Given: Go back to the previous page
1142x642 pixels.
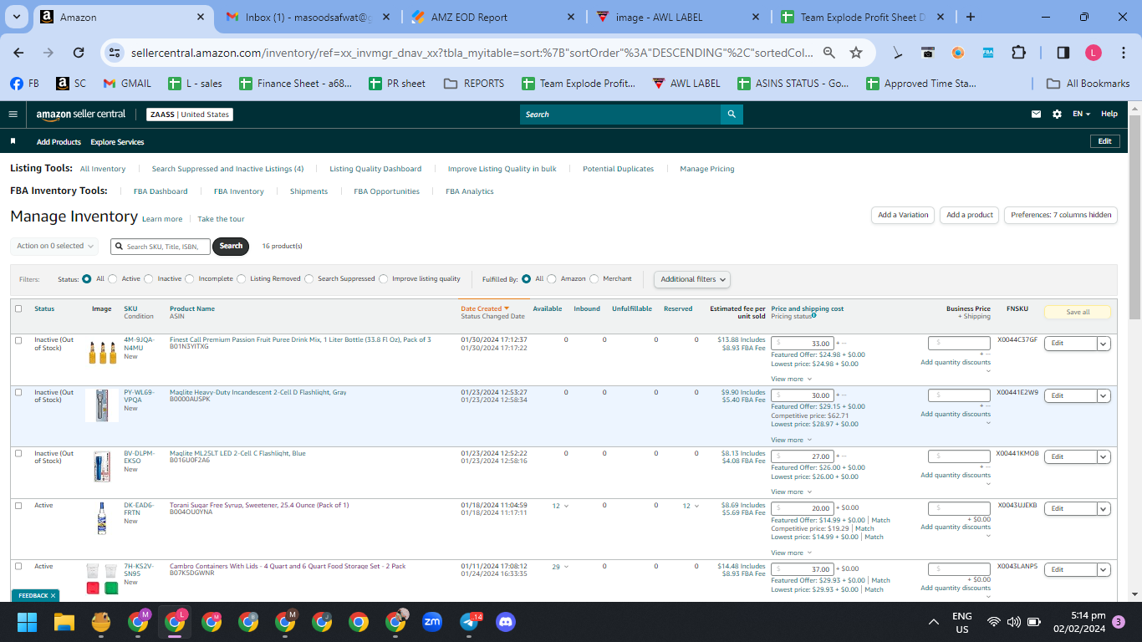Looking at the screenshot, I should tap(18, 53).
